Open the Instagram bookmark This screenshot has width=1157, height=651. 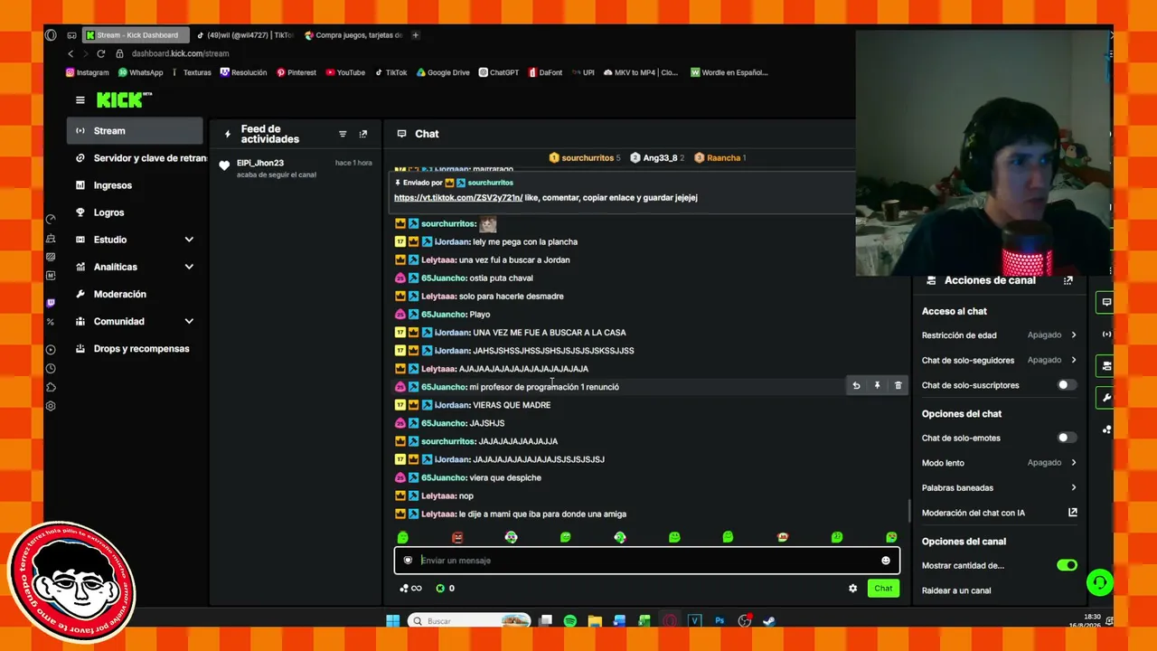click(88, 72)
